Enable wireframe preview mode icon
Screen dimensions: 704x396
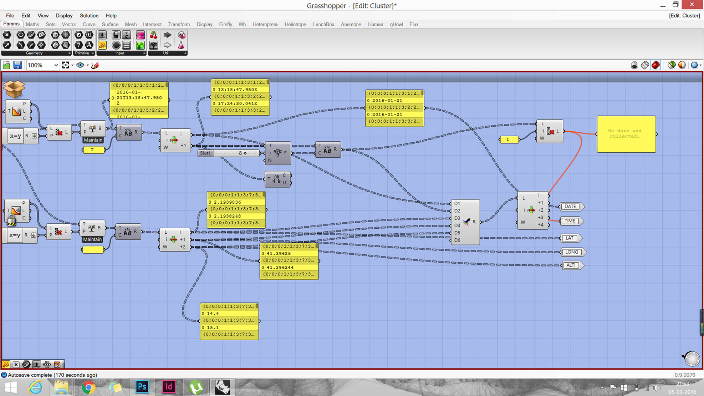coord(645,65)
